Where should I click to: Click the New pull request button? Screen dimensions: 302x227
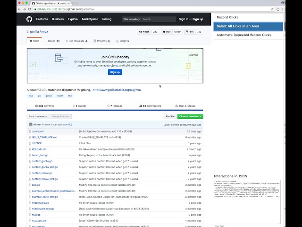(x=61, y=116)
